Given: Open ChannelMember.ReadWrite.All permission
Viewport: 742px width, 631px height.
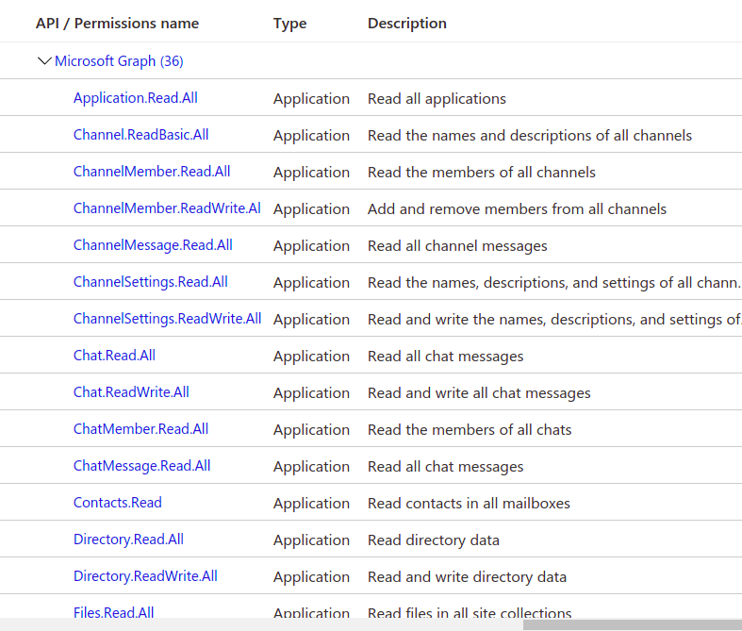Looking at the screenshot, I should click(167, 208).
